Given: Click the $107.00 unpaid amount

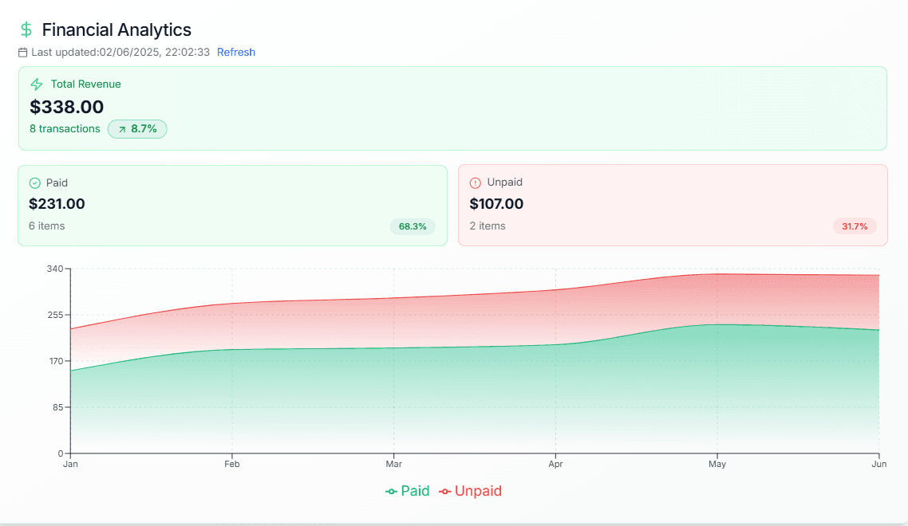Looking at the screenshot, I should coord(496,204).
